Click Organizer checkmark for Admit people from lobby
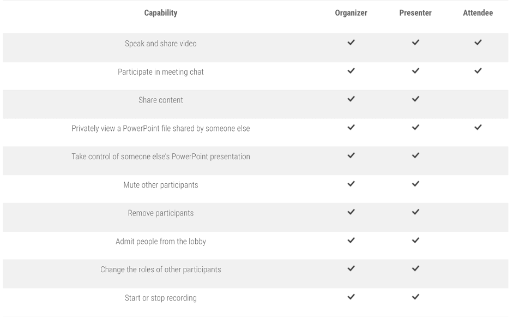This screenshot has height=318, width=513. point(351,240)
